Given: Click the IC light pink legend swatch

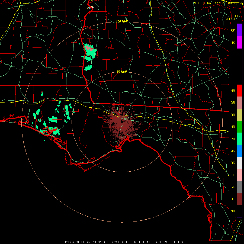Looking at the screenshot, I should [x=239, y=175].
